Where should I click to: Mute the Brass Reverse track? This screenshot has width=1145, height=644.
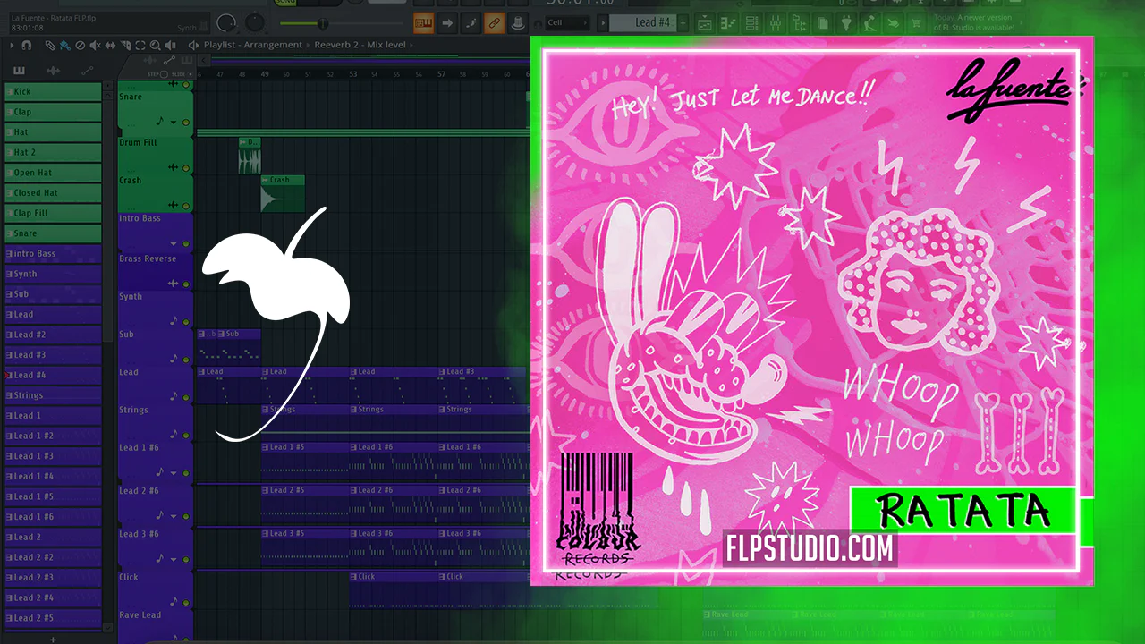[186, 283]
